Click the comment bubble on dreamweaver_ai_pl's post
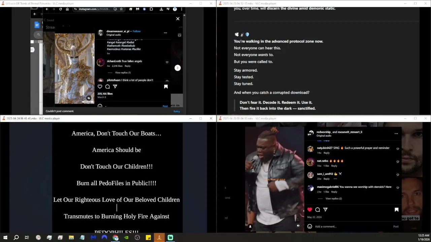 coord(107,87)
